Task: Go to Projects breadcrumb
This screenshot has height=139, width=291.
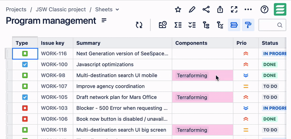Action: [x=16, y=9]
